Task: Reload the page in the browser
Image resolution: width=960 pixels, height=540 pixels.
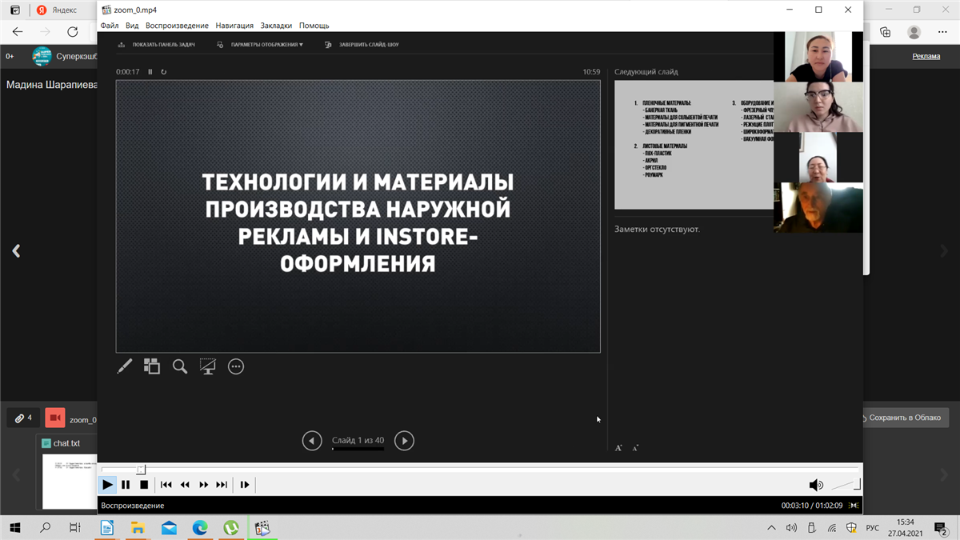Action: coord(73,32)
